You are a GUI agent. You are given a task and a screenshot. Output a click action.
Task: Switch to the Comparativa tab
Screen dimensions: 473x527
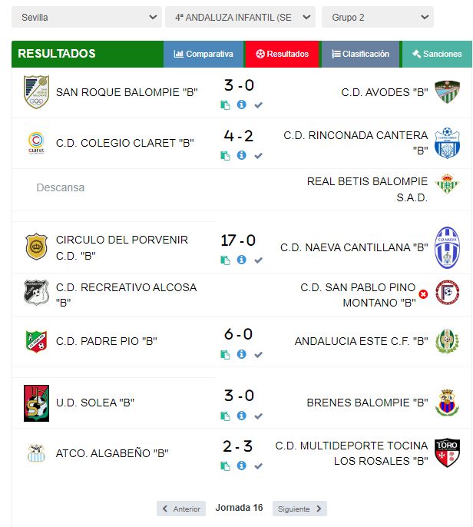coord(203,54)
